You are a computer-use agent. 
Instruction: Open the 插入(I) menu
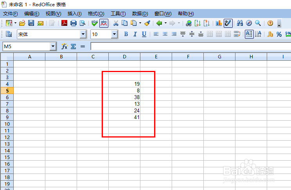pyautogui.click(x=74, y=14)
